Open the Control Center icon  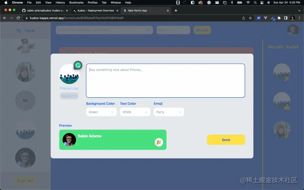[262, 3]
